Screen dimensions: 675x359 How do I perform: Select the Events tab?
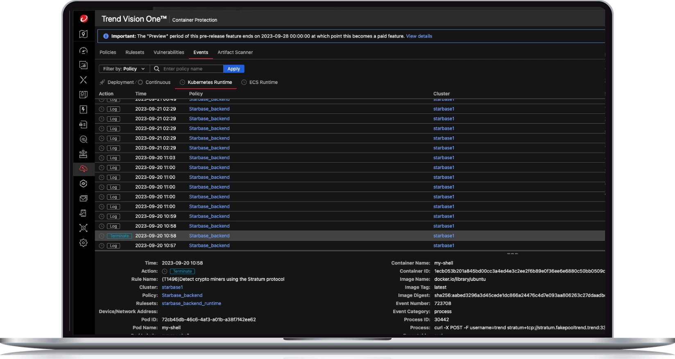pyautogui.click(x=201, y=52)
